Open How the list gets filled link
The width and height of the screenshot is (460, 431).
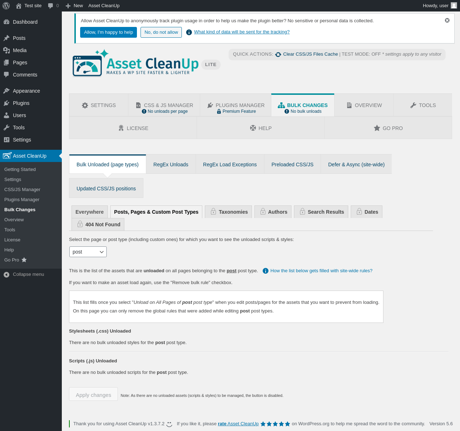(x=321, y=271)
